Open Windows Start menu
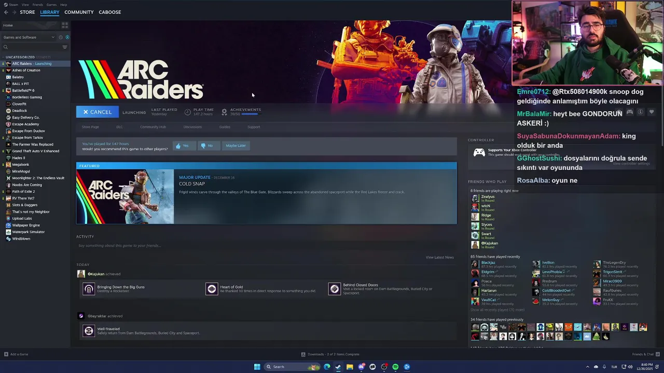The width and height of the screenshot is (664, 373). [x=257, y=367]
